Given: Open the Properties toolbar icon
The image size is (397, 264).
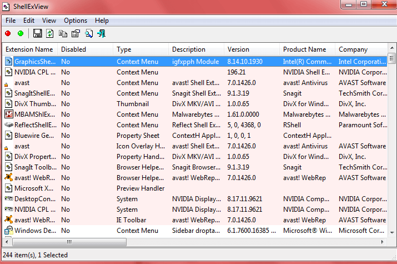Looking at the screenshot, I should [76, 33].
